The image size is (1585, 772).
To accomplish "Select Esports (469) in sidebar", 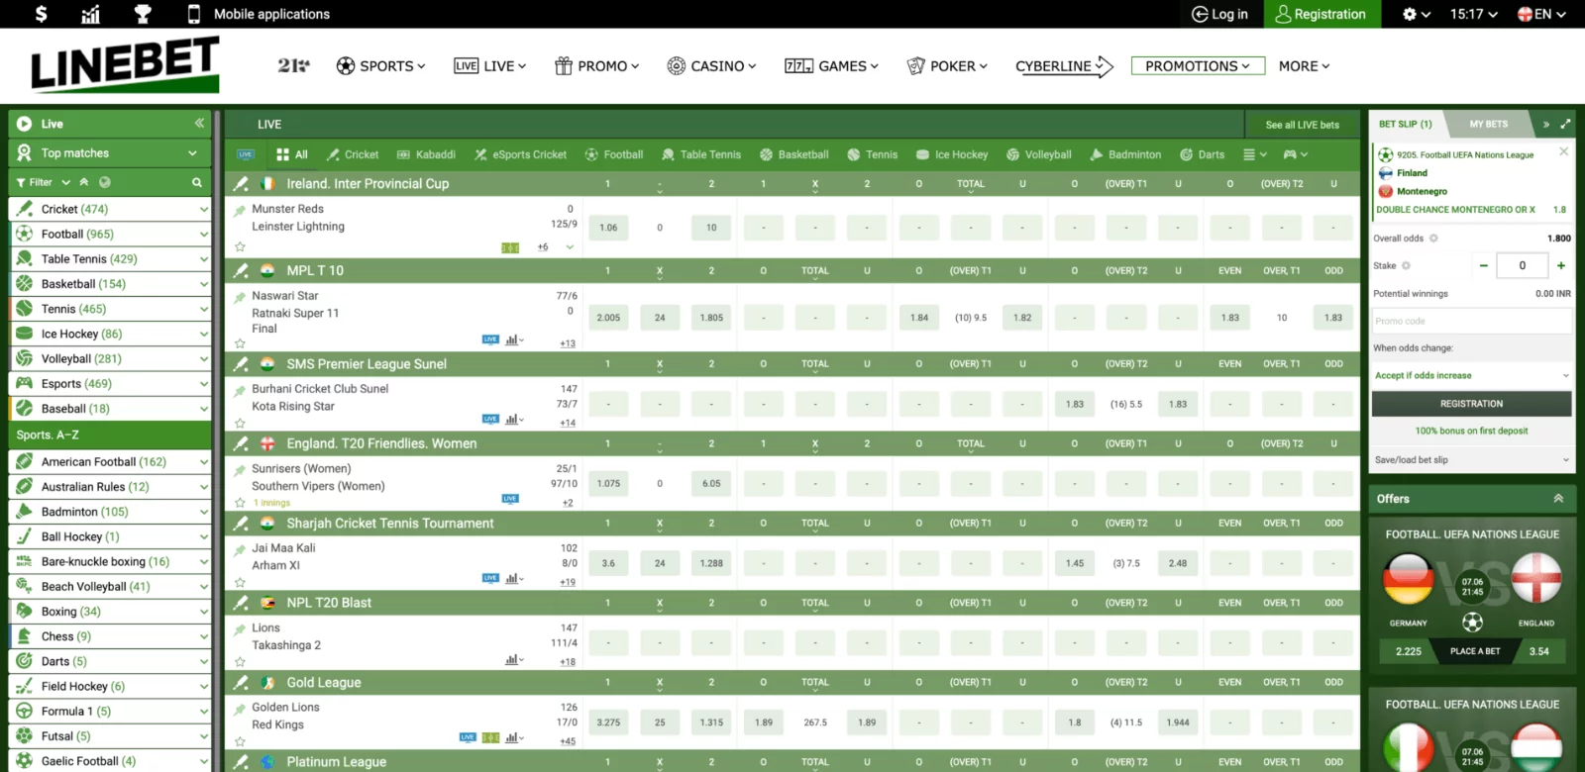I will tap(110, 383).
